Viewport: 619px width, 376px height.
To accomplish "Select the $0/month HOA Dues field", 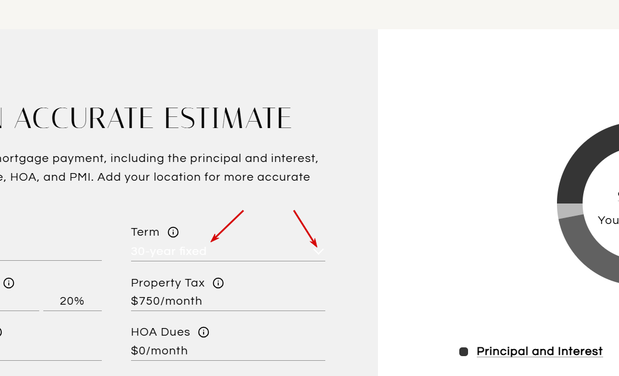I will click(228, 351).
